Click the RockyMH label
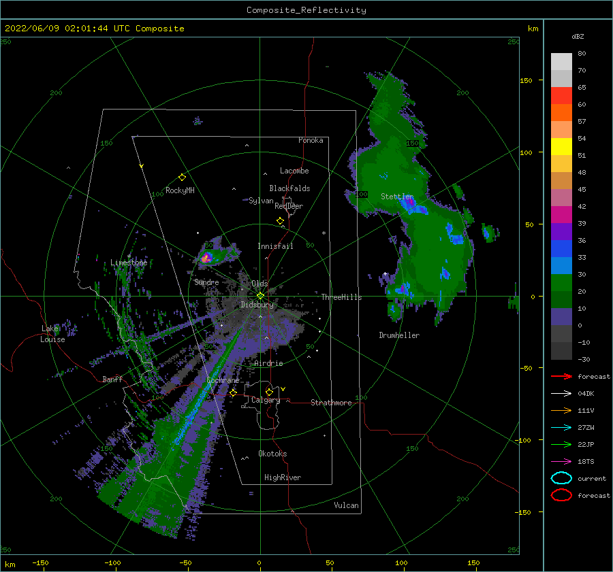Image resolution: width=613 pixels, height=572 pixels. click(180, 190)
